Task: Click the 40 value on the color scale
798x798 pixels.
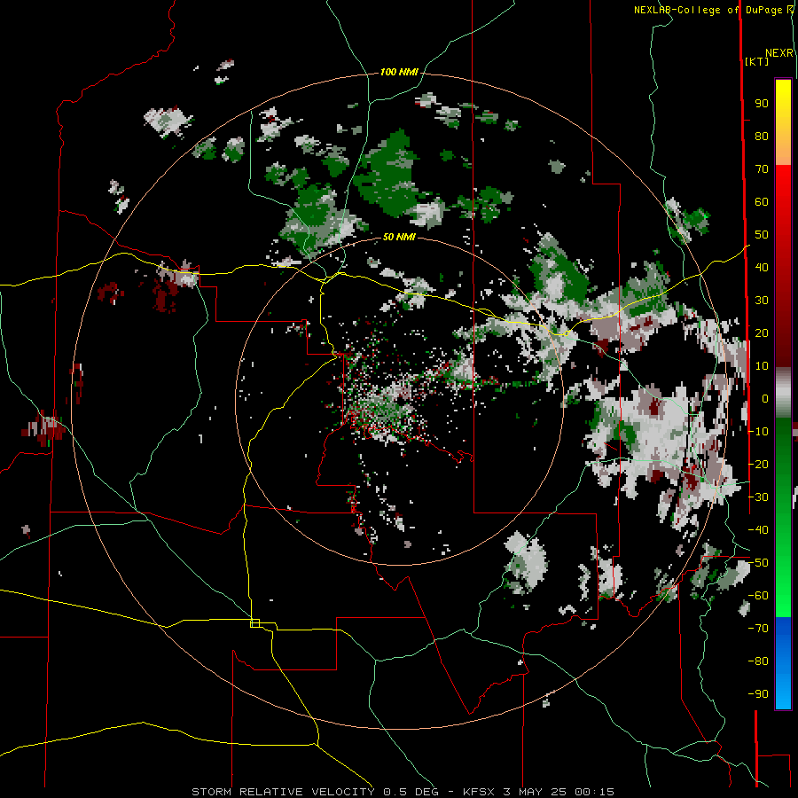Action: [762, 268]
